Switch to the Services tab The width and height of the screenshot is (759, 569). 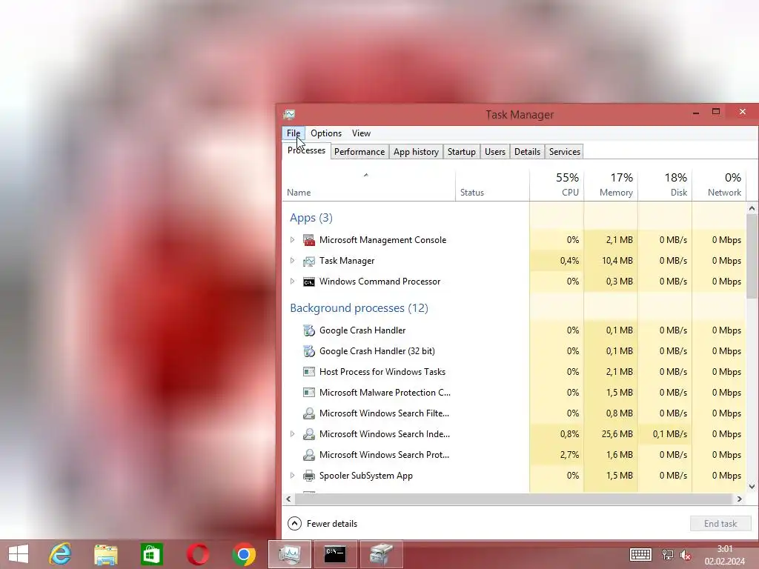[x=564, y=152]
